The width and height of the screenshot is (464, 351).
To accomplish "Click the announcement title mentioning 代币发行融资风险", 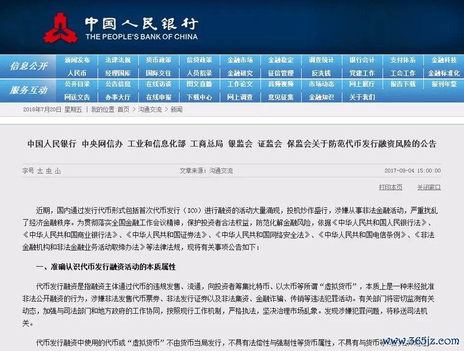I will pos(232,144).
